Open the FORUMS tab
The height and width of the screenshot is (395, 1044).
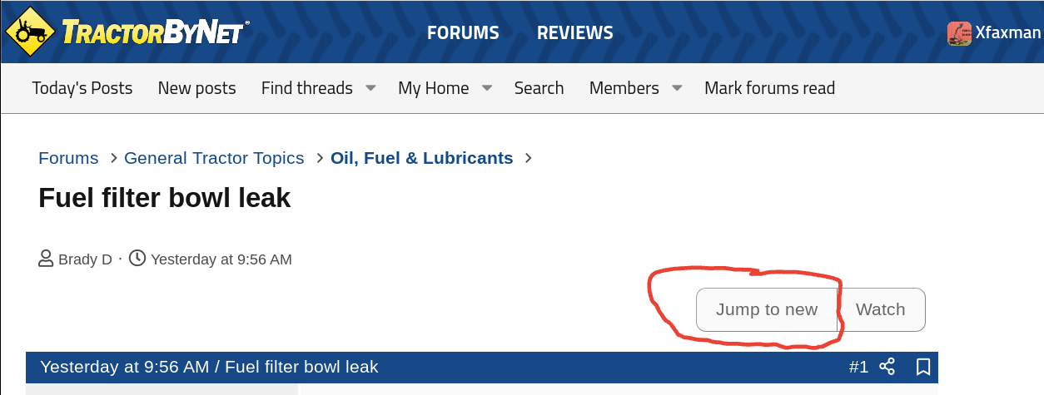[463, 33]
